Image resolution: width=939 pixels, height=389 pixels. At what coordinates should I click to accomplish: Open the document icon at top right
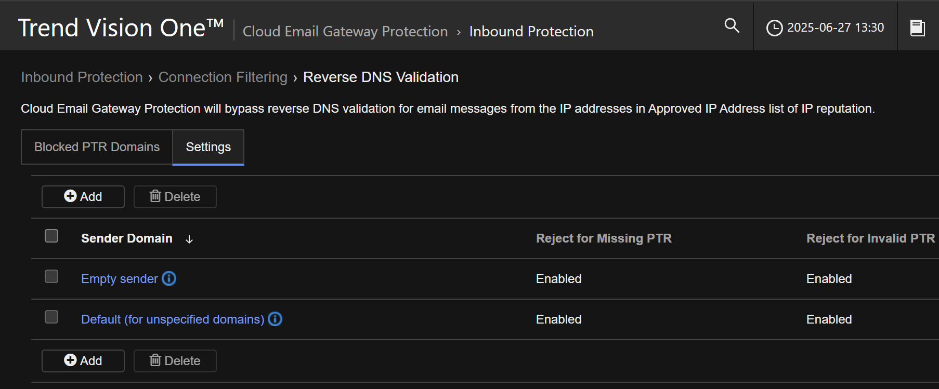[x=917, y=28]
